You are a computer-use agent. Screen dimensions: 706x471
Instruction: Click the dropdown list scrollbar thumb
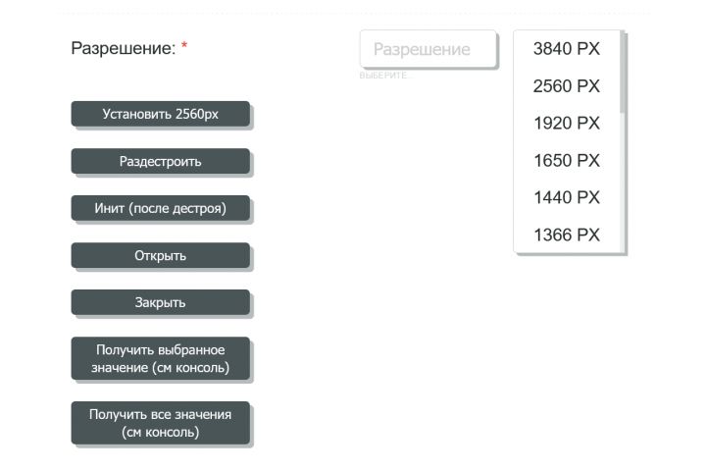624,73
